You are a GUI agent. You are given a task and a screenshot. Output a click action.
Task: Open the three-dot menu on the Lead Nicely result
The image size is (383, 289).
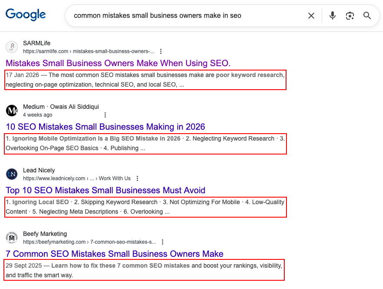pyautogui.click(x=137, y=178)
